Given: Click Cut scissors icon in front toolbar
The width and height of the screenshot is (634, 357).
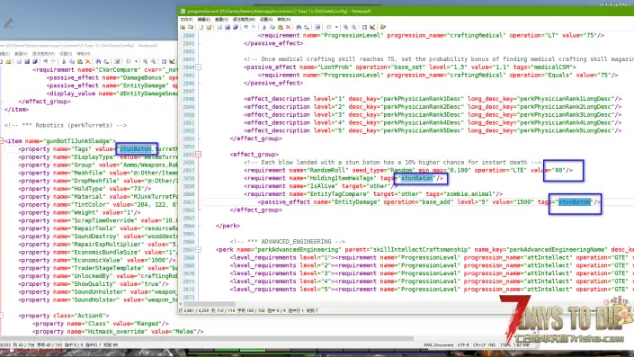Looking at the screenshot, I should point(264,27).
